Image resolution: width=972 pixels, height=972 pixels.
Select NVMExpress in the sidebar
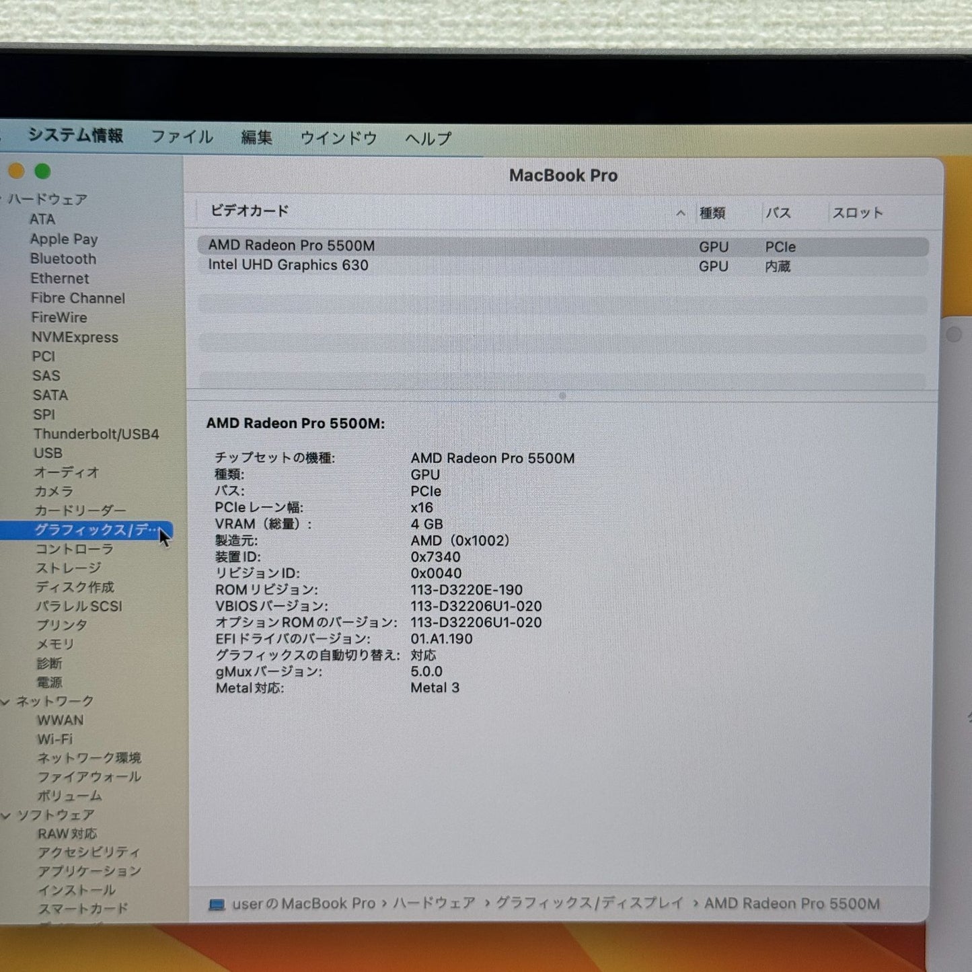pos(75,337)
